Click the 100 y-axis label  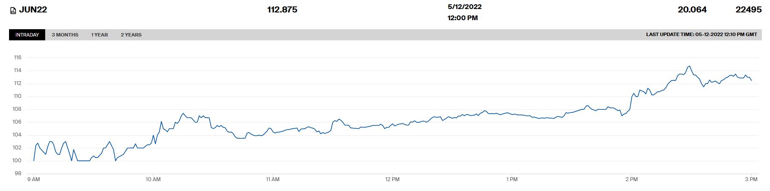pos(18,161)
